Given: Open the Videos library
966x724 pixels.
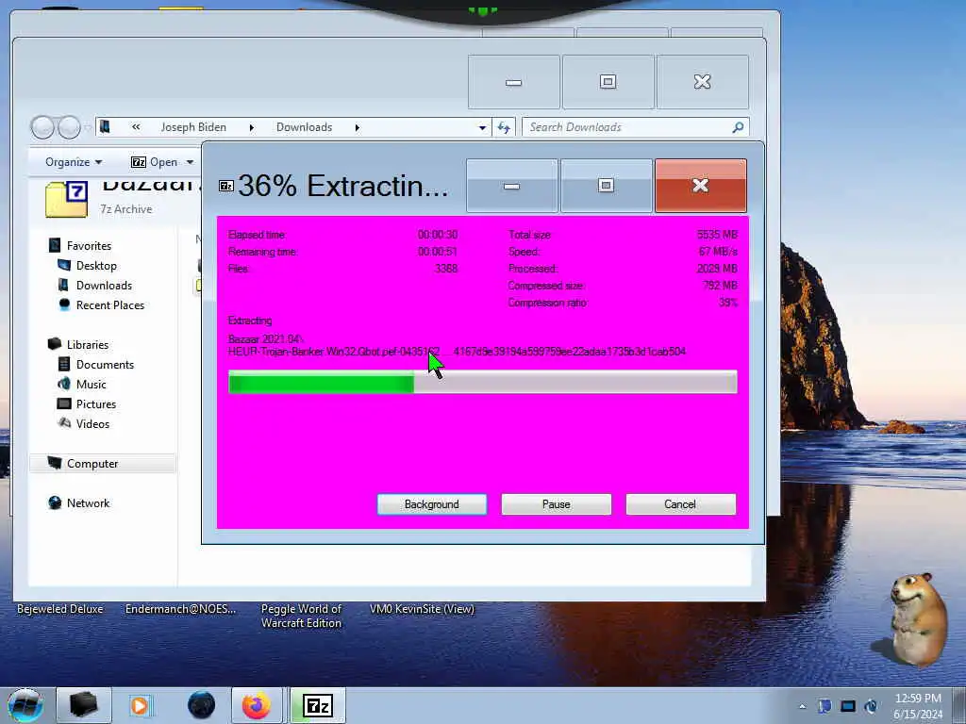Looking at the screenshot, I should [93, 424].
